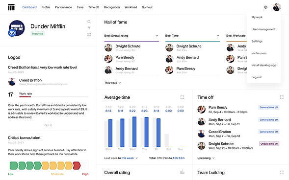The image size is (289, 180).
Task: Click Dwight Schrute's avatar under Best Time
Action: (169, 47)
